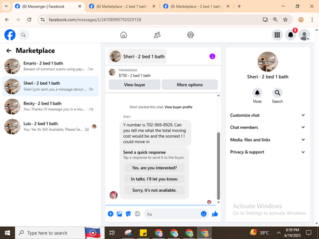The width and height of the screenshot is (319, 239).
Task: Open Task View on the taskbar
Action: (112, 233)
